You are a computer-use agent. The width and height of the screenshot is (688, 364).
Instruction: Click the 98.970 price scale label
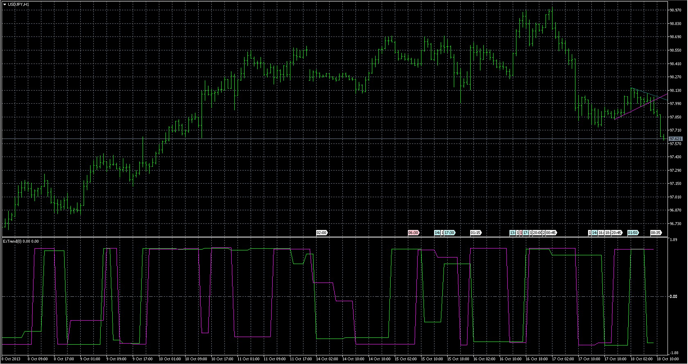point(675,10)
